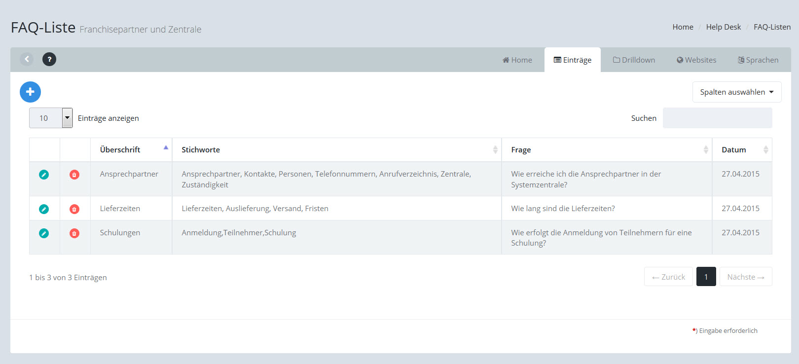Open the question mark help icon

point(49,59)
